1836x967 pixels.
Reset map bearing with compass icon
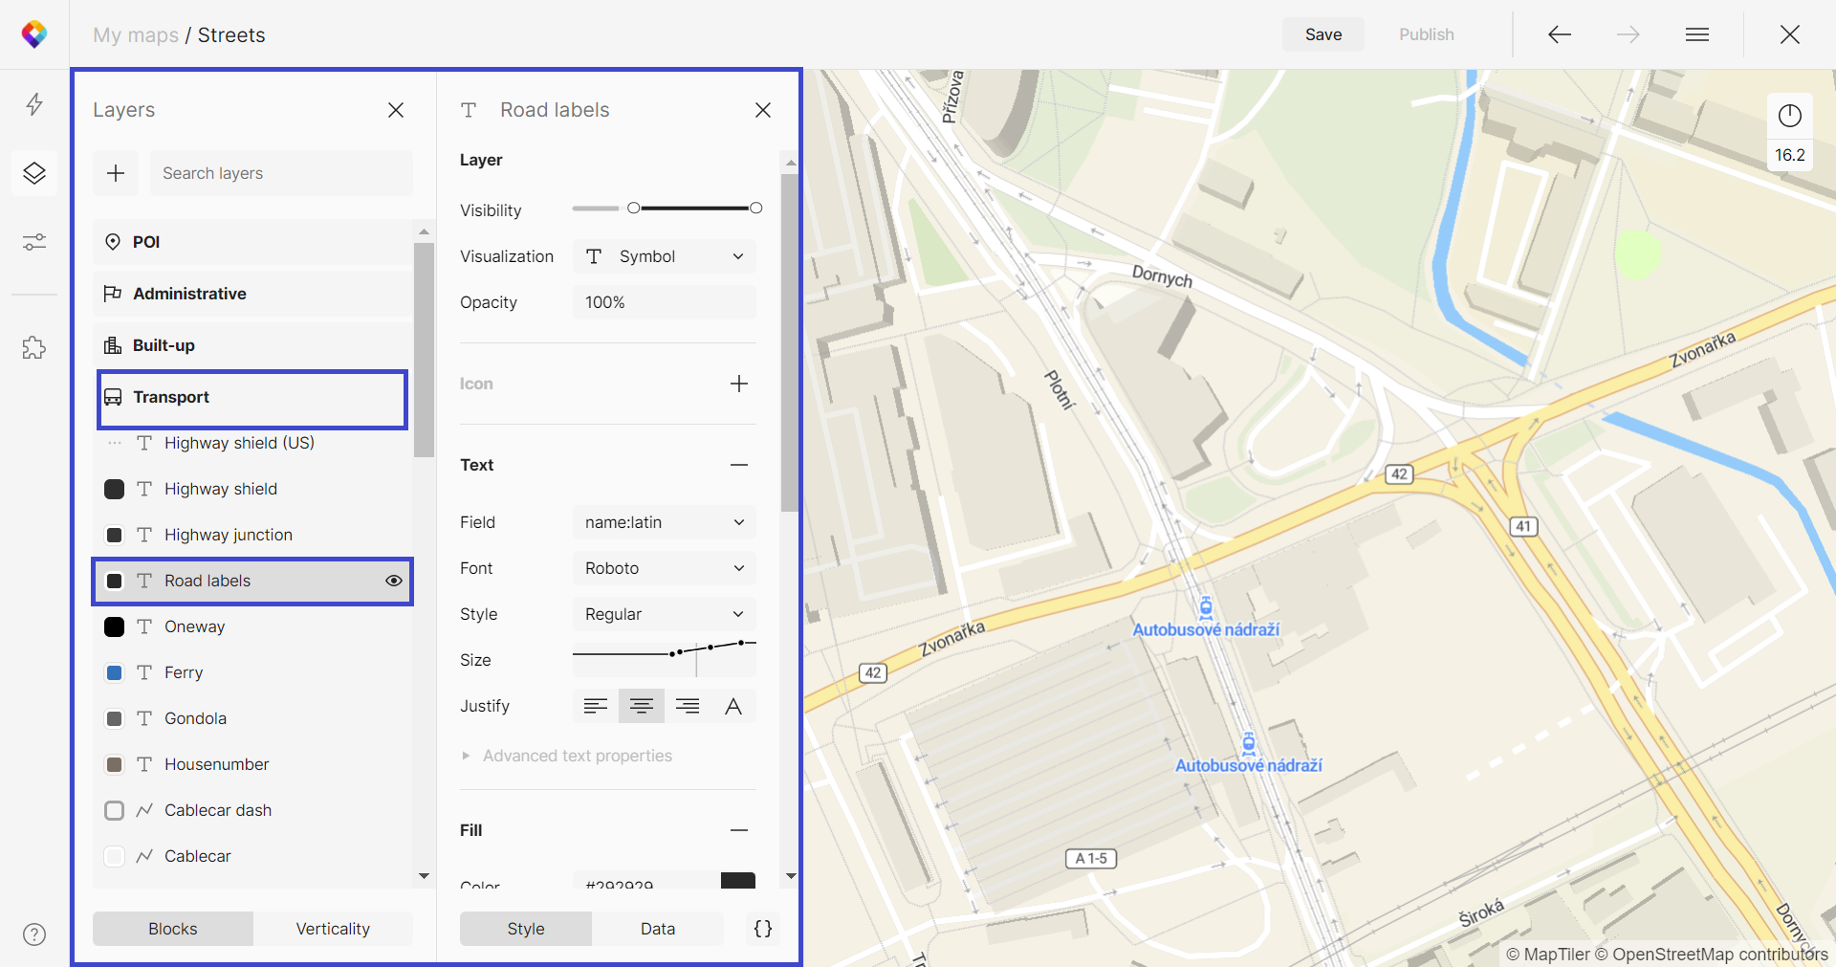tap(1790, 116)
